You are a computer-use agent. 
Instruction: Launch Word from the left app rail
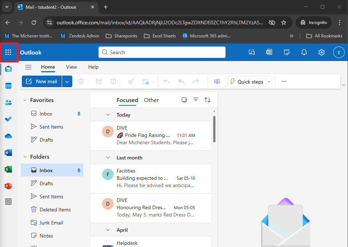pos(8,153)
